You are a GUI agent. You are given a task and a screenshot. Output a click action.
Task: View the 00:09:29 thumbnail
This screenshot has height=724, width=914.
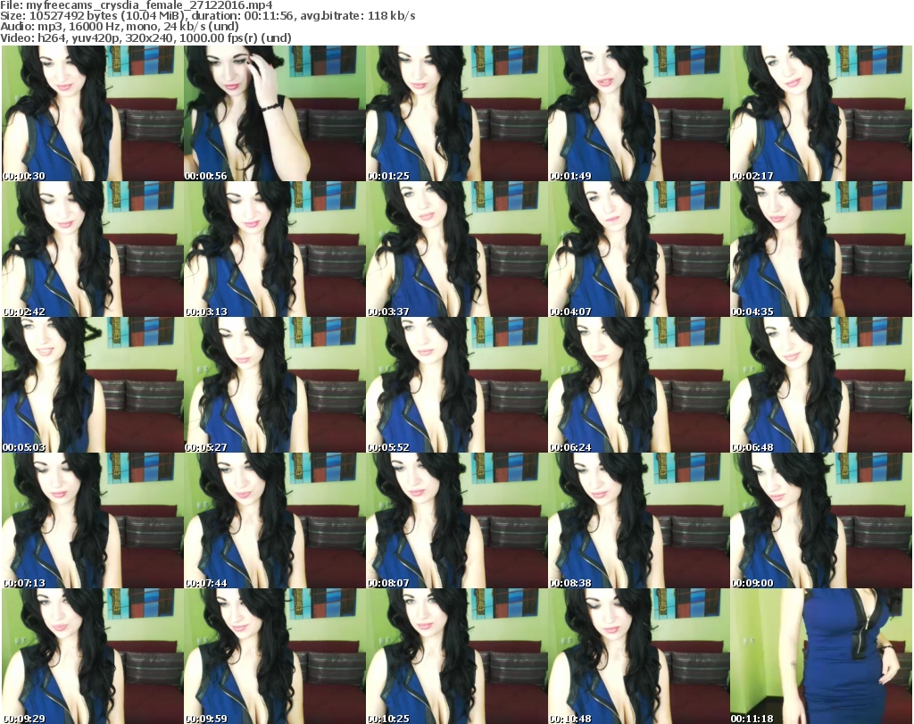(x=93, y=656)
